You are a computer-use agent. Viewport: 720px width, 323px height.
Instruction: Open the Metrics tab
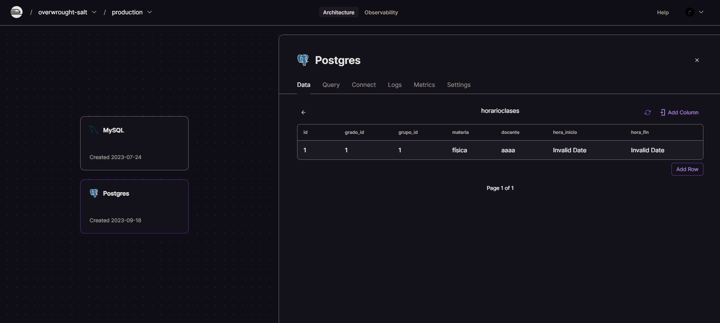(x=424, y=85)
